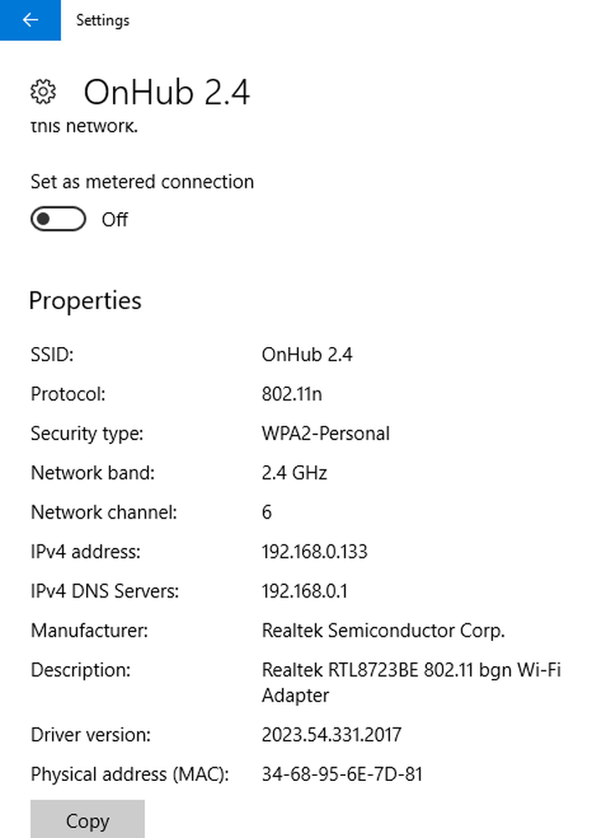
Task: Click the back arrow button
Action: tap(30, 20)
